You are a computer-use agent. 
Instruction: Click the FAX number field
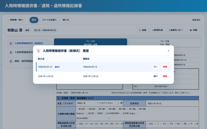[176, 86]
